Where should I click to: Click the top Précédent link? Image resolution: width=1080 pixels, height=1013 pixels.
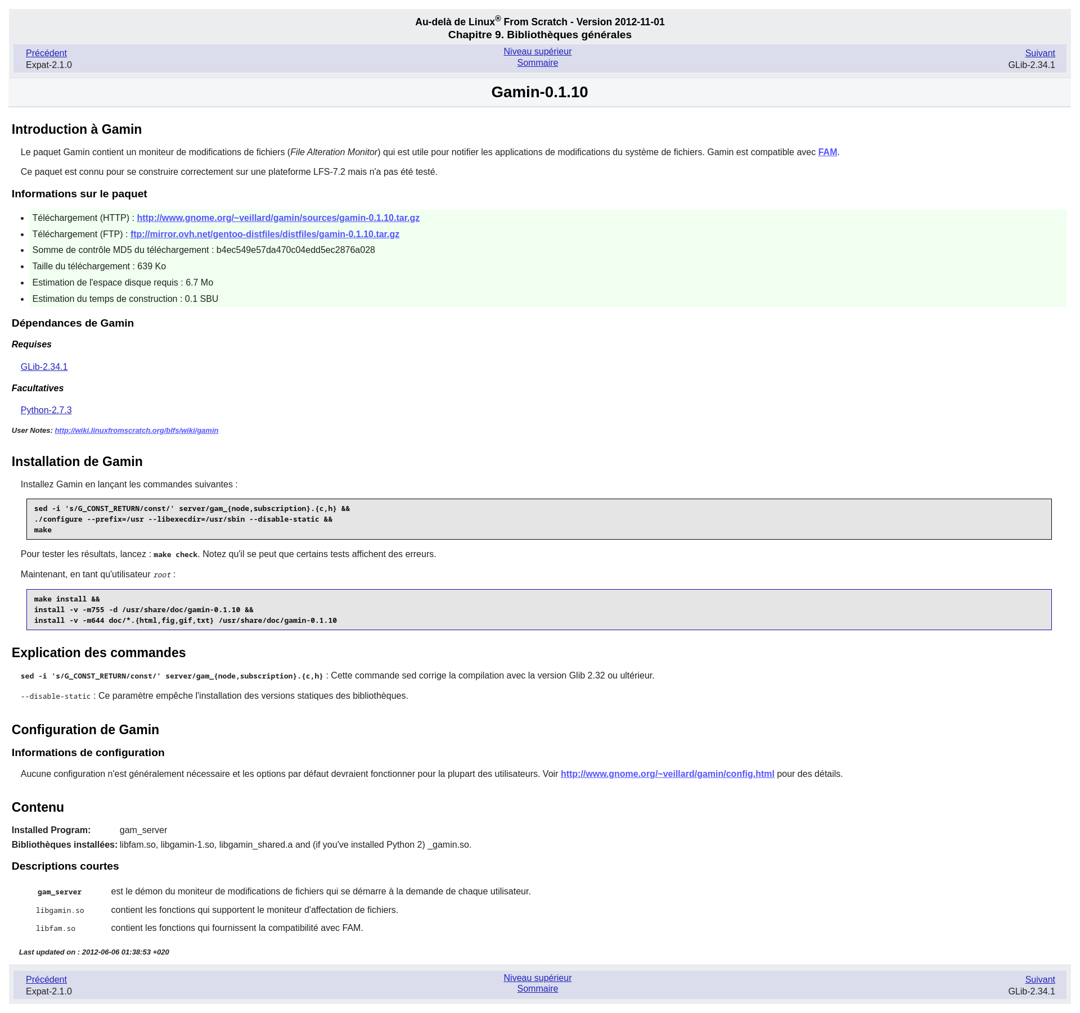[46, 53]
